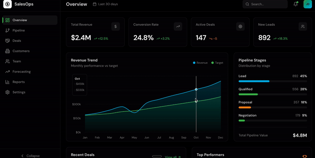The height and width of the screenshot is (158, 315).
Task: Open notifications with the bell icon
Action: point(296,4)
